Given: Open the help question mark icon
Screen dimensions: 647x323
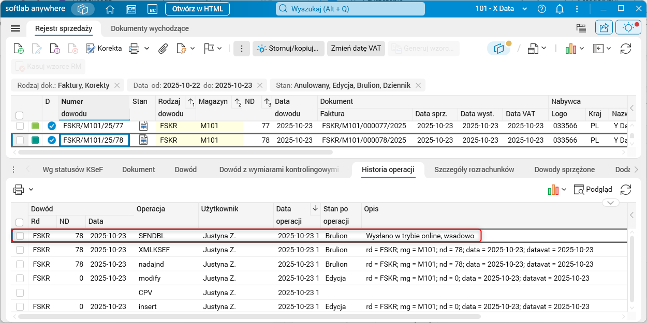Looking at the screenshot, I should (x=542, y=9).
